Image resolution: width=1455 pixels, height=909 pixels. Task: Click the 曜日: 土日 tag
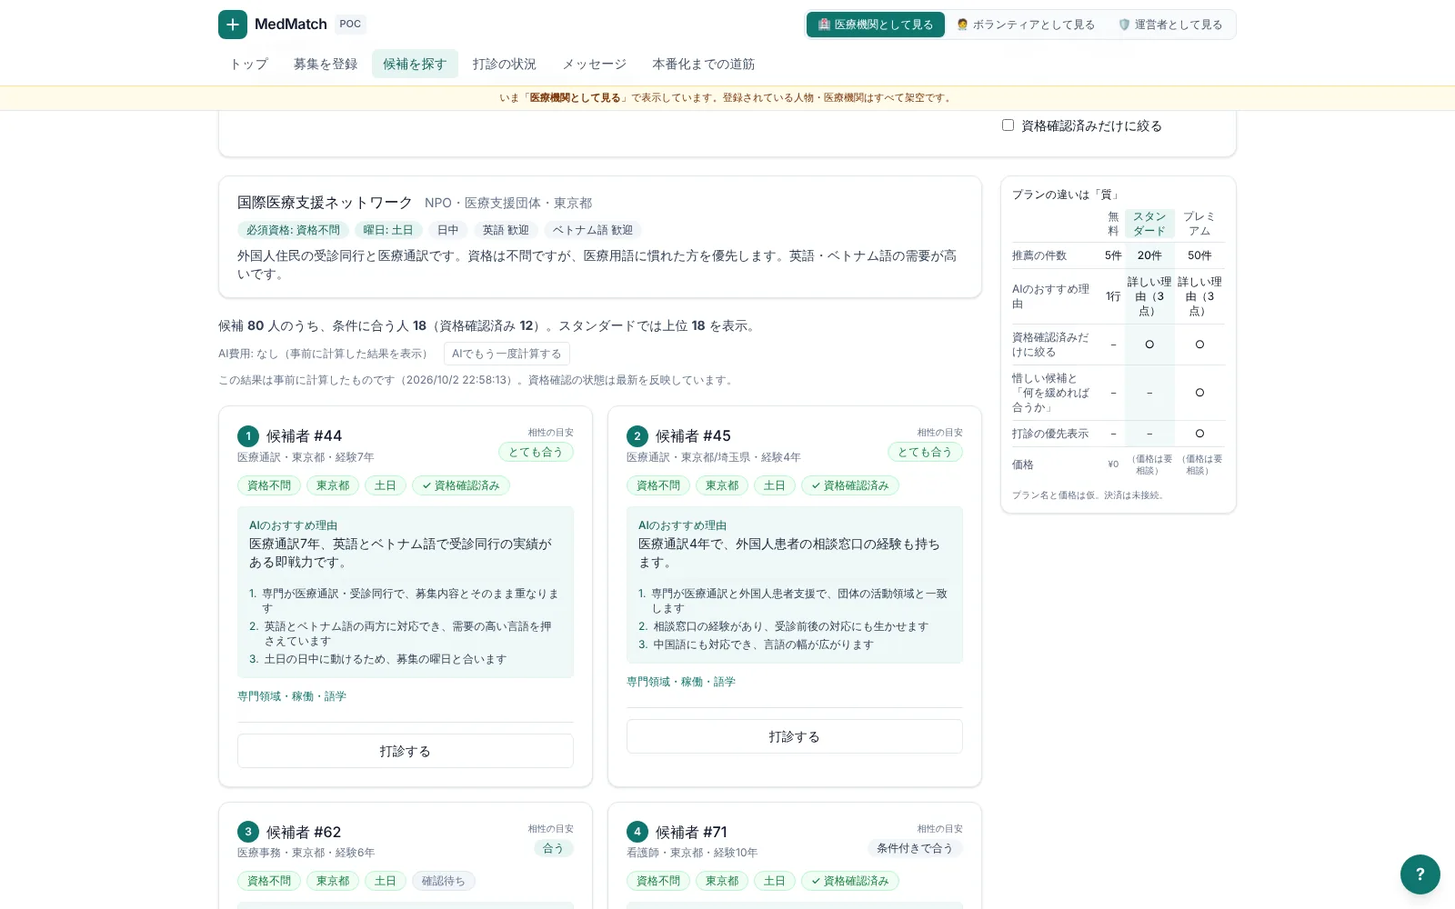click(x=388, y=230)
